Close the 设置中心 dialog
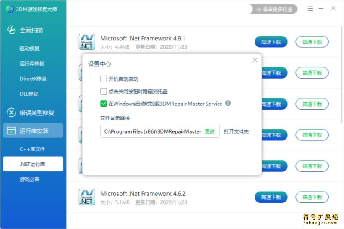Screen dimensions: 344x229 (255, 60)
